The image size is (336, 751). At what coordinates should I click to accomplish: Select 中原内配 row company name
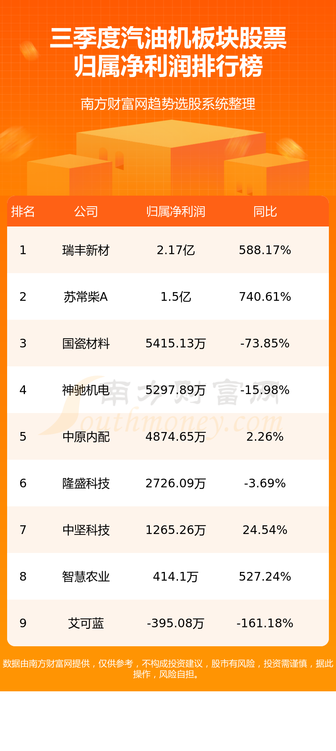click(x=86, y=437)
